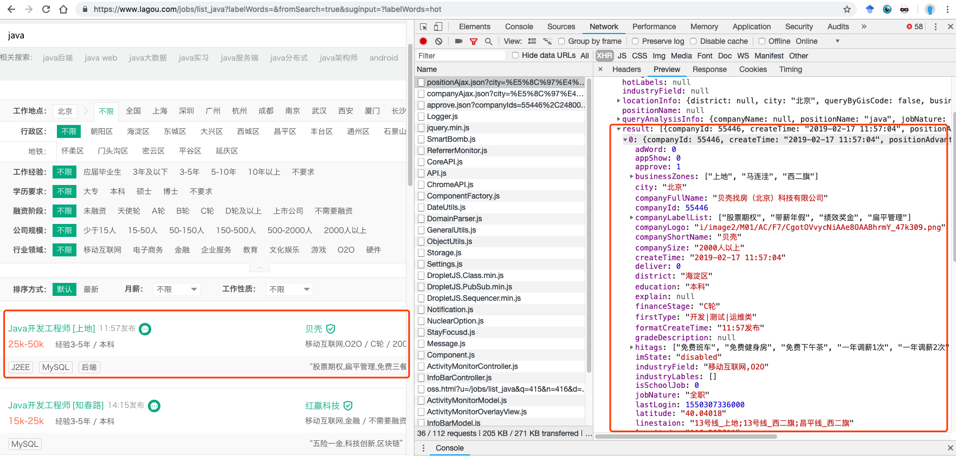
Task: Enable the Preserve log checkbox
Action: point(635,41)
